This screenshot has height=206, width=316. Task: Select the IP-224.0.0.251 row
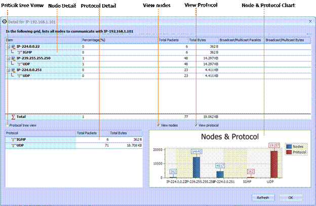point(158,70)
